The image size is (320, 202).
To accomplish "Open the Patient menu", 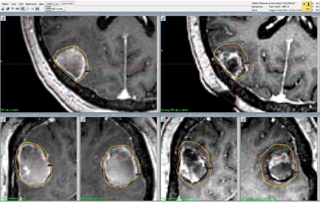I will click(x=5, y=4).
